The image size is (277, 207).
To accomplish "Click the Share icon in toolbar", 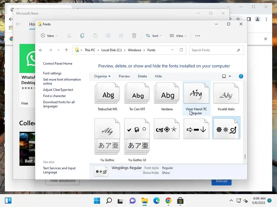I will [121, 36].
